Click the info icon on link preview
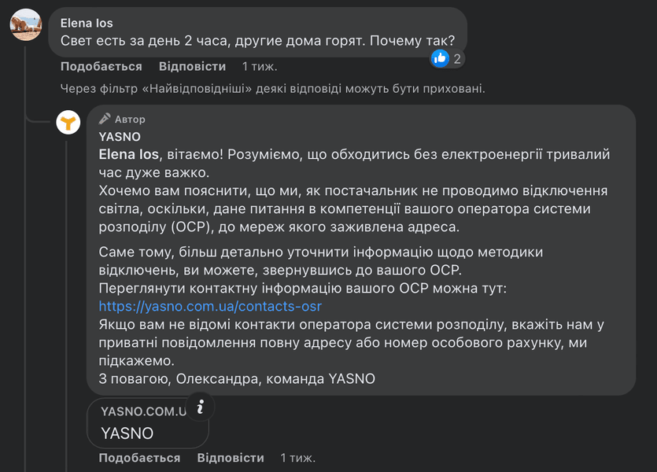The width and height of the screenshot is (657, 472). (201, 407)
